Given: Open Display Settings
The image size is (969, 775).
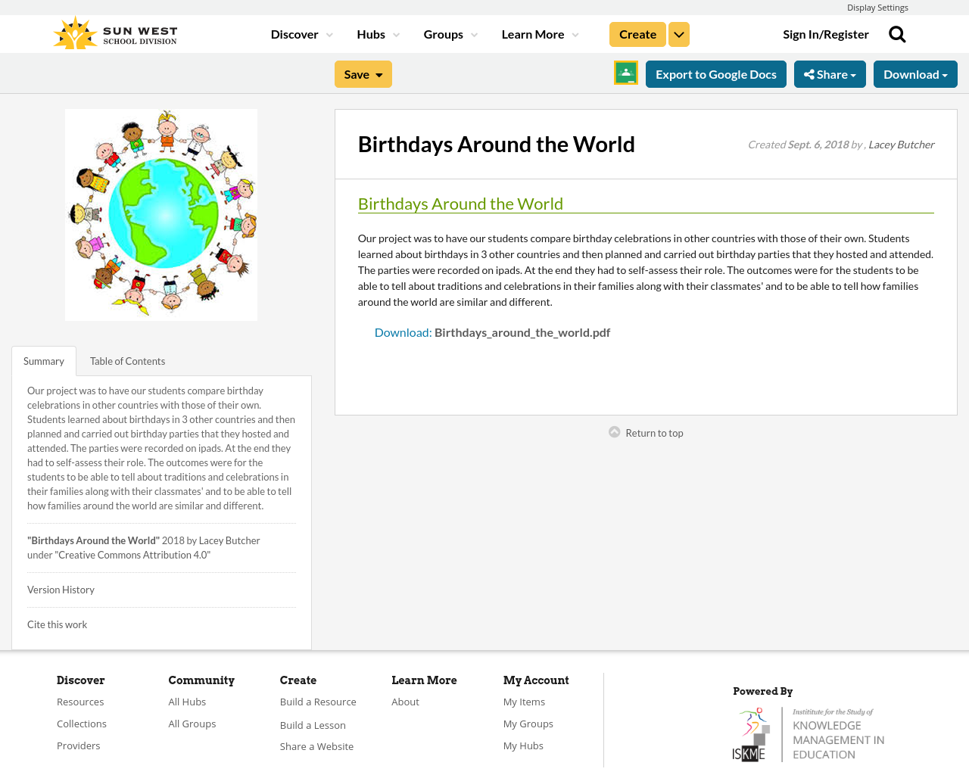Looking at the screenshot, I should (x=877, y=6).
